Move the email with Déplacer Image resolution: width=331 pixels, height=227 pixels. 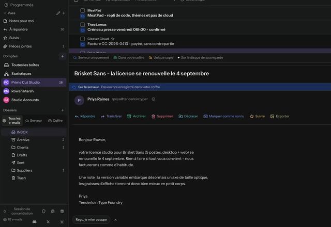[188, 116]
